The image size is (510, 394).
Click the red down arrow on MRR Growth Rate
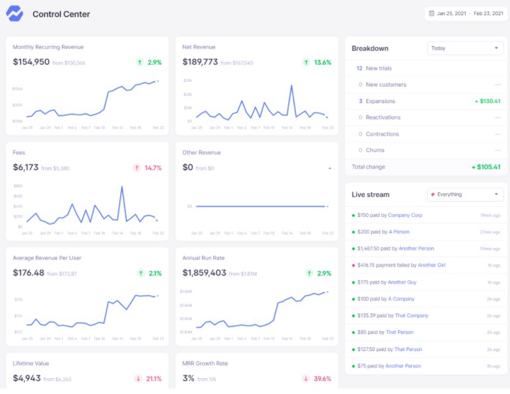coord(306,379)
